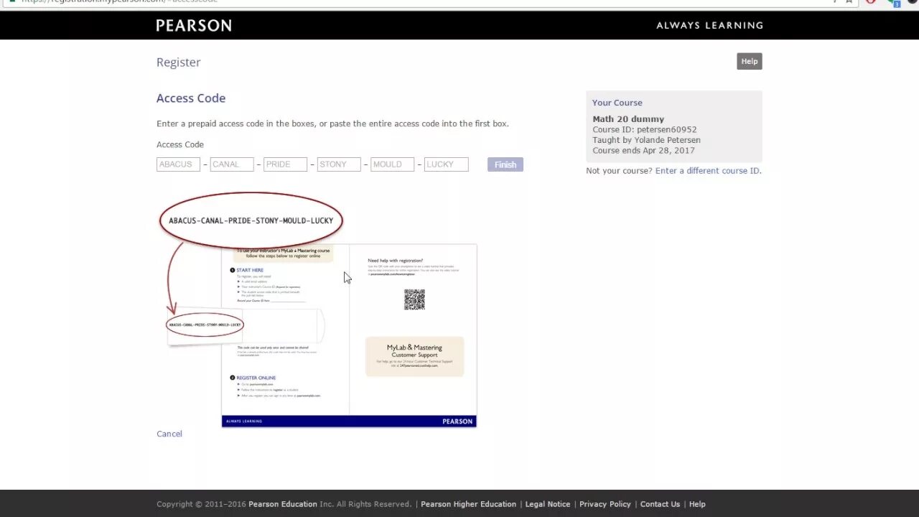Focus the CANAL access code box

click(x=232, y=164)
